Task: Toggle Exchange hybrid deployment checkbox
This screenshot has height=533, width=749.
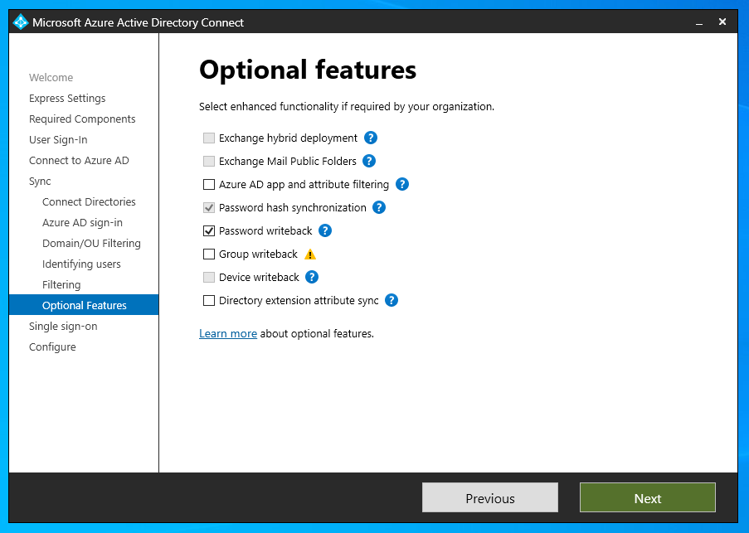Action: 209,138
